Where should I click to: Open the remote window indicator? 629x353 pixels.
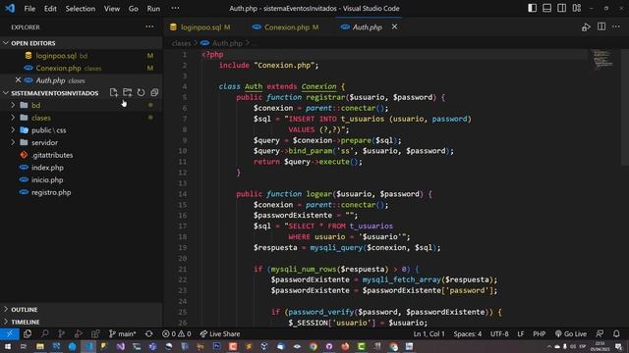(x=9, y=333)
